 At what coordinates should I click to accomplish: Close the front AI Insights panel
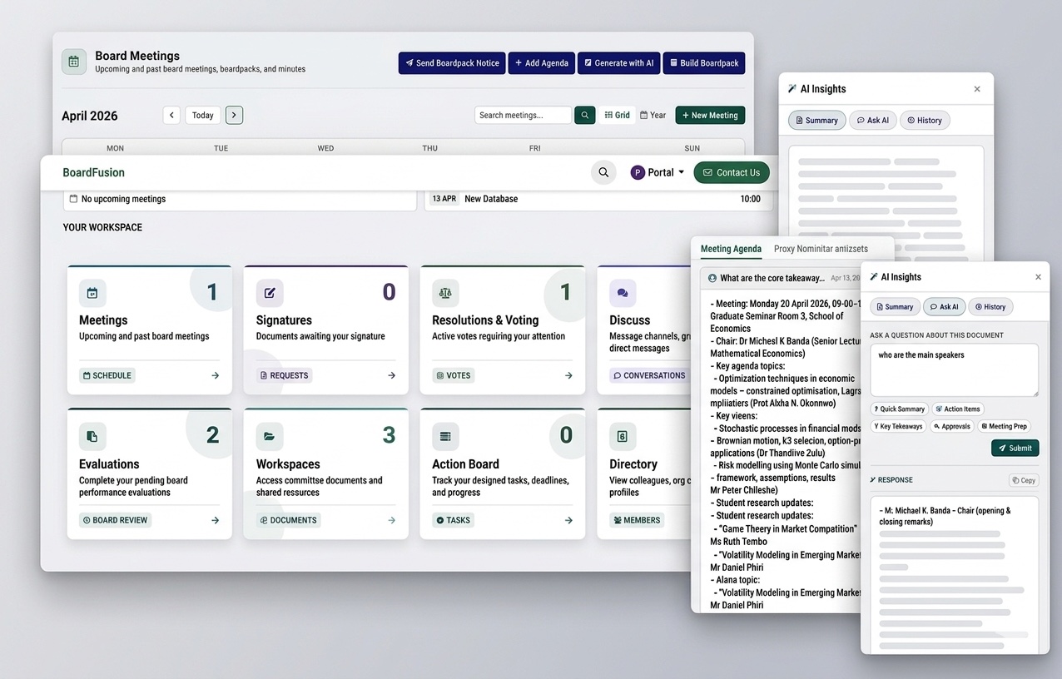[1038, 277]
